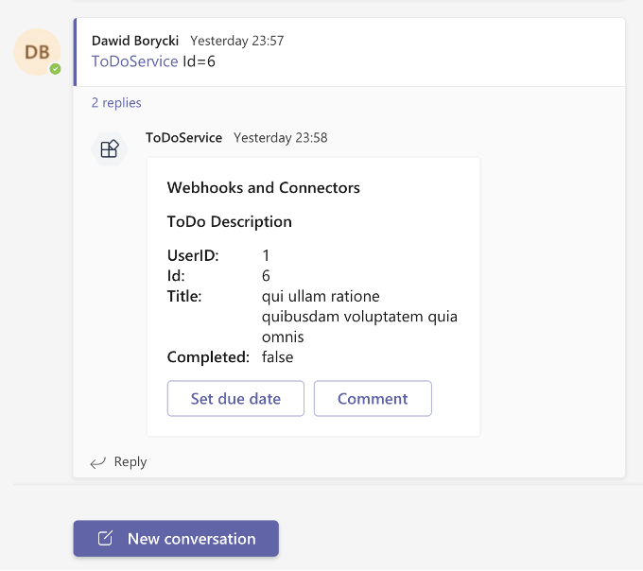Click the reply arrow icon
The image size is (643, 571).
point(98,462)
